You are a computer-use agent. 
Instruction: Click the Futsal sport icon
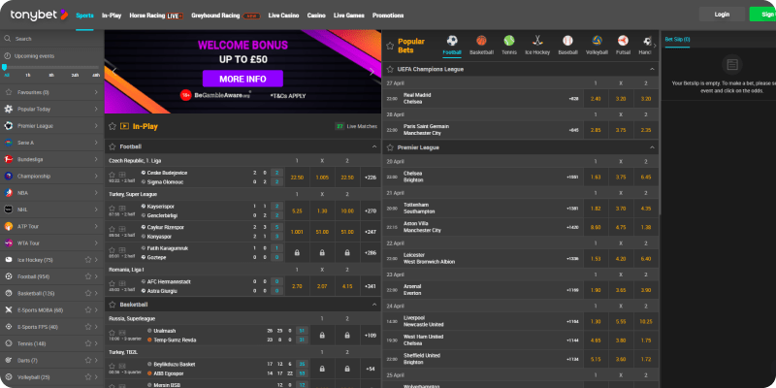click(623, 42)
